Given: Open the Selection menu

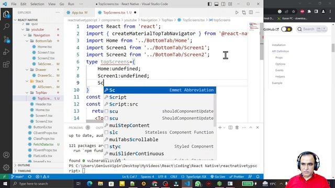Looking at the screenshot, I should pos(37,4).
